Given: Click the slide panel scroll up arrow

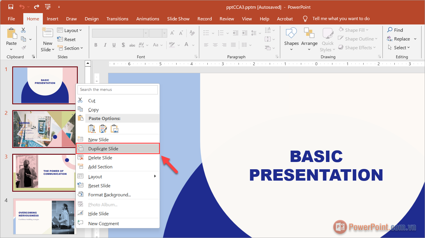Looking at the screenshot, I should 88,63.
